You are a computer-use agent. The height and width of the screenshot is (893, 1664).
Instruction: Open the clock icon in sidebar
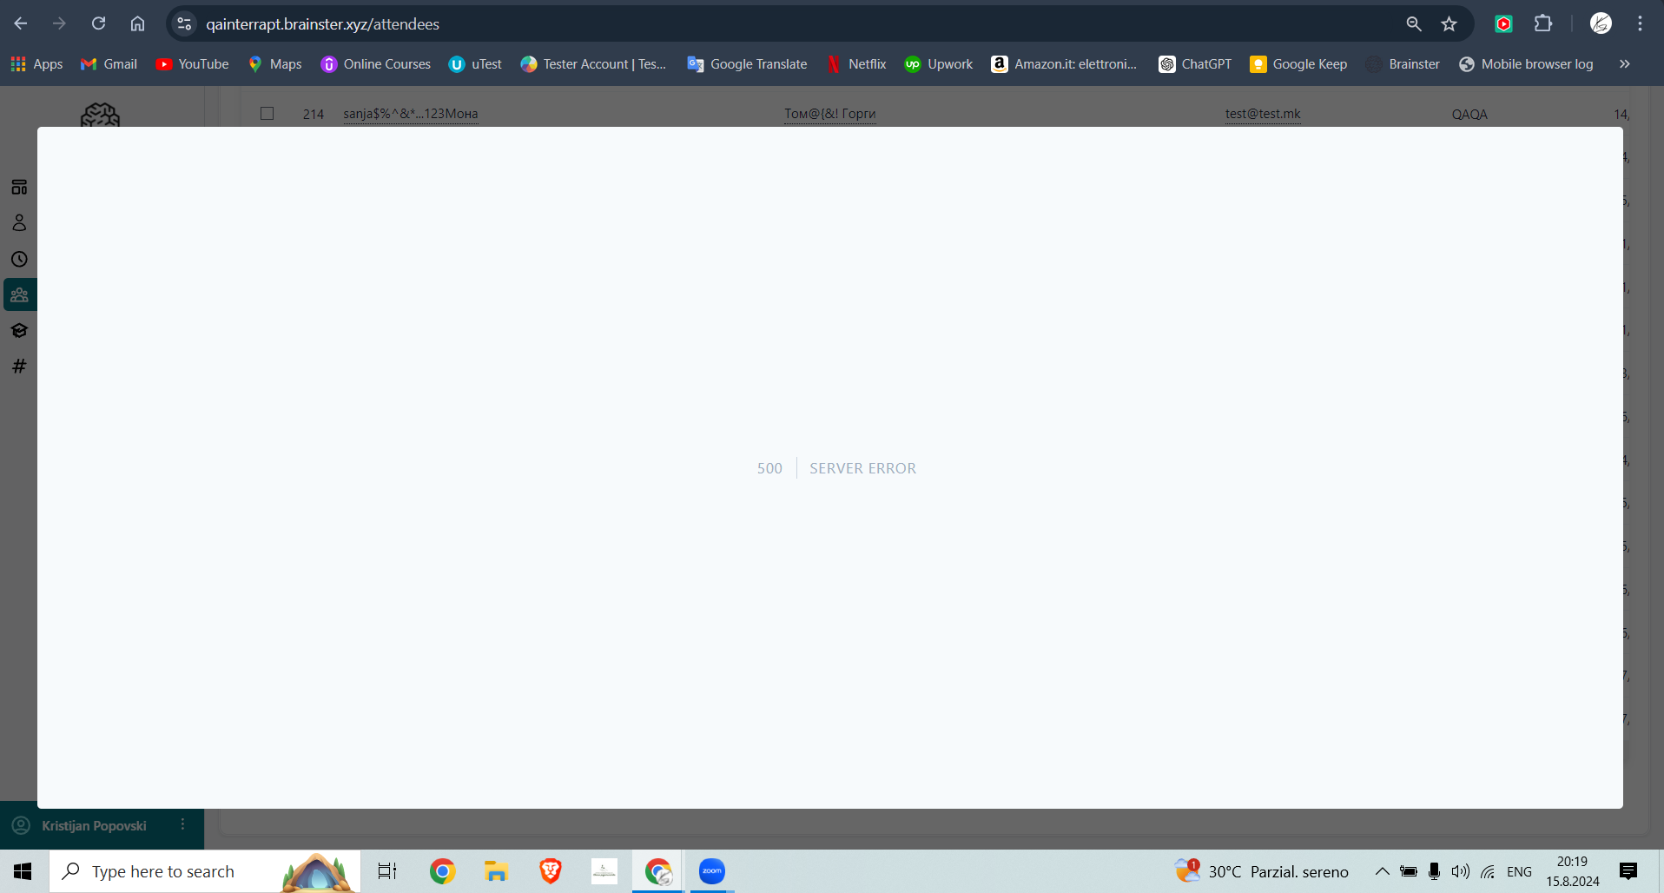click(x=19, y=259)
